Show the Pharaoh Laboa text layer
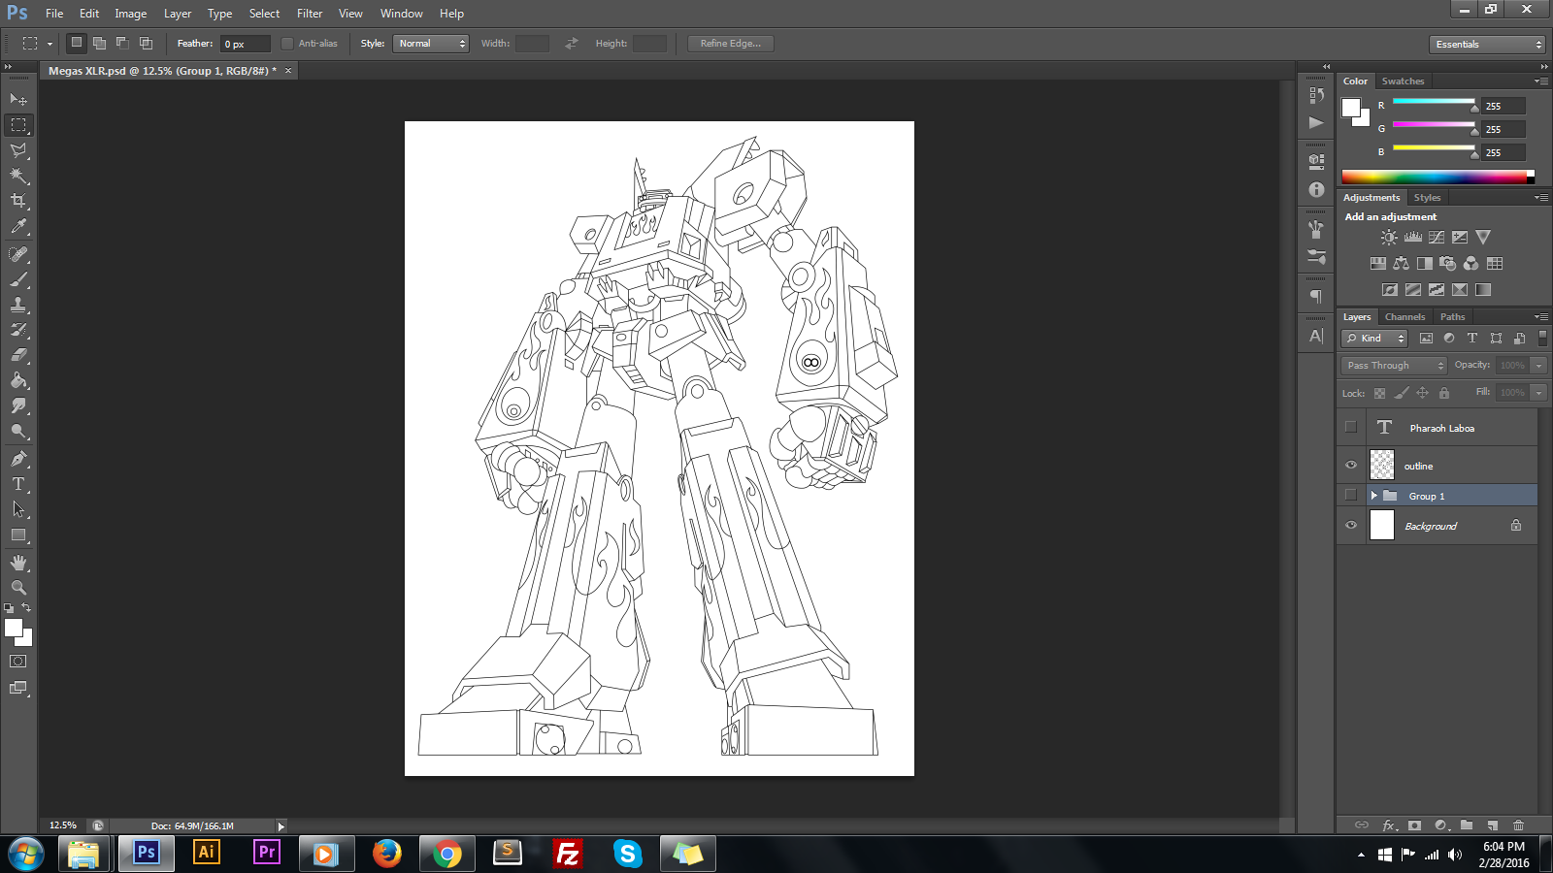1553x873 pixels. click(x=1351, y=428)
